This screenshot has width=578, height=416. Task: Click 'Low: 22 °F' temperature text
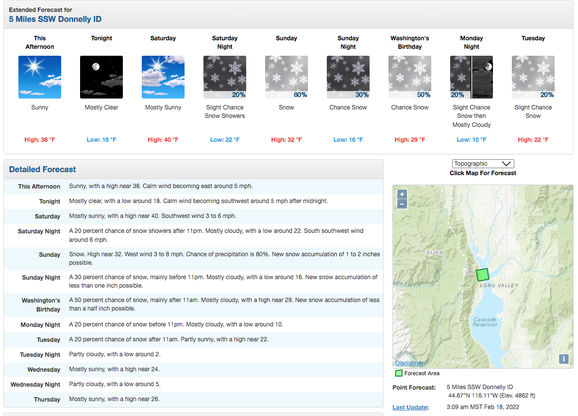tap(225, 140)
